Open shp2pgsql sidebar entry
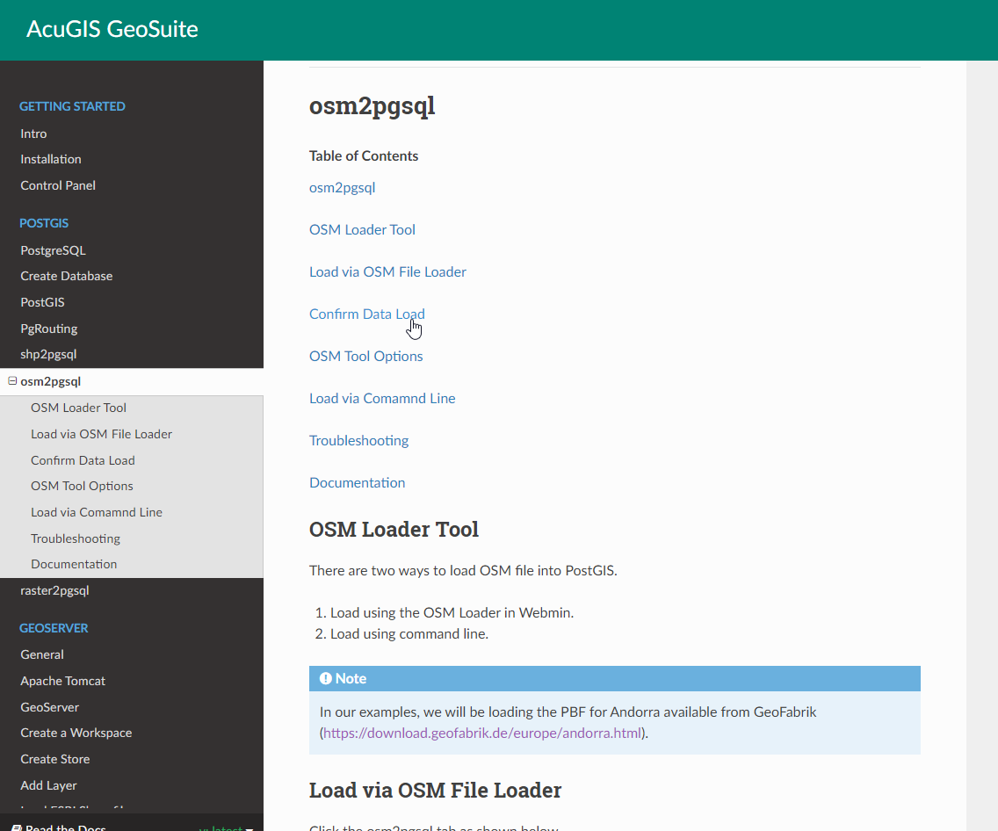This screenshot has width=998, height=831. 48,354
